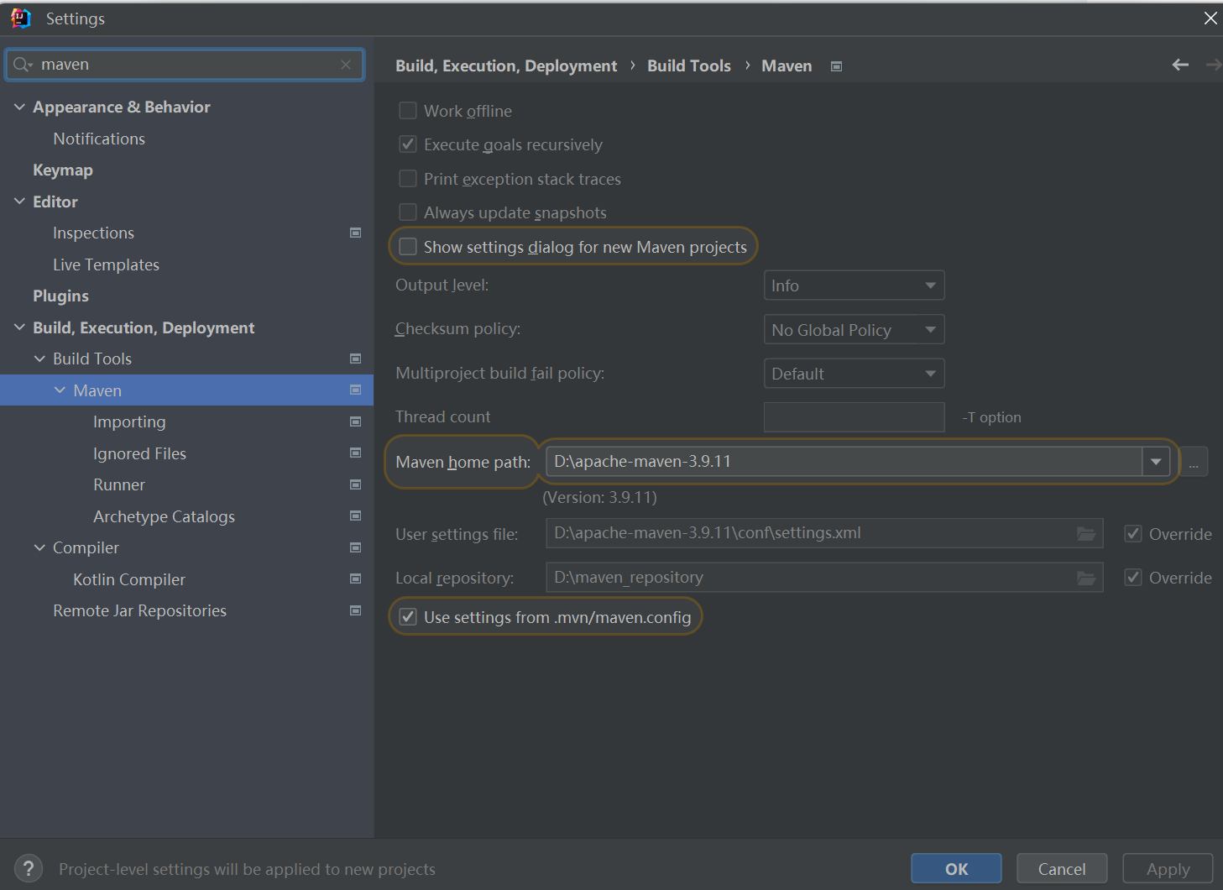Click the project-level icon next to Maven breadcrumb
The image size is (1223, 890).
tap(836, 66)
